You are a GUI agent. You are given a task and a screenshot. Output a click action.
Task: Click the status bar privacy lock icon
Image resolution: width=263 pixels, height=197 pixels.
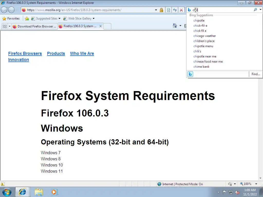230,184
